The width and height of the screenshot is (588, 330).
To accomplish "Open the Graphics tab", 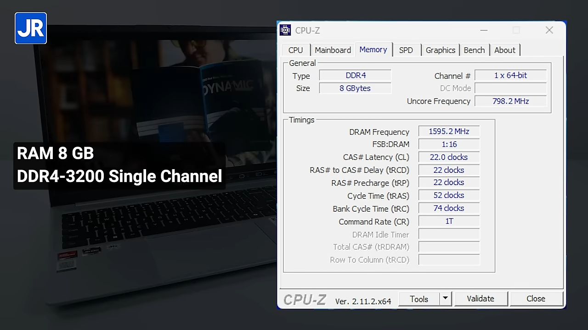I will point(440,50).
